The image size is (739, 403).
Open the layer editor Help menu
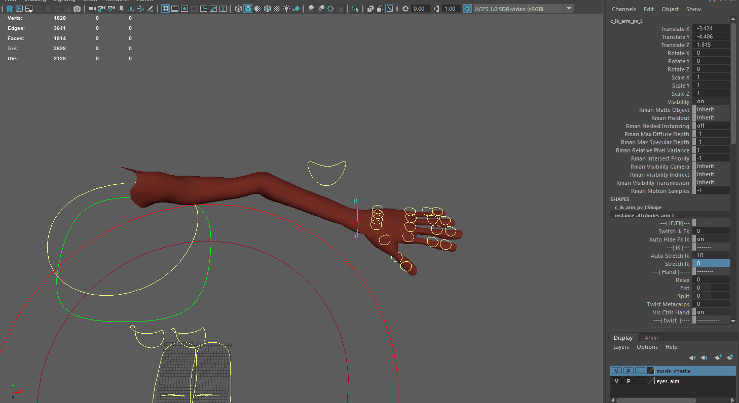(x=672, y=347)
